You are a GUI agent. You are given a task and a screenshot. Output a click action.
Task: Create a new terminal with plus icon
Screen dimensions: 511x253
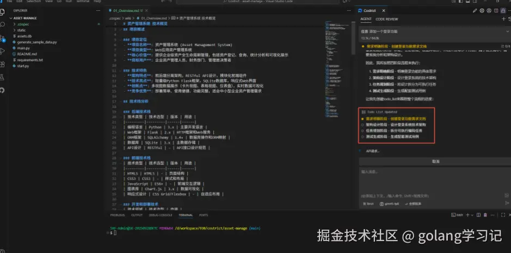pyautogui.click(x=467, y=215)
